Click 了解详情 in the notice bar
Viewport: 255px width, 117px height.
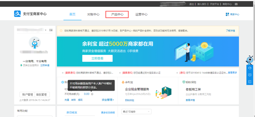(x=230, y=31)
